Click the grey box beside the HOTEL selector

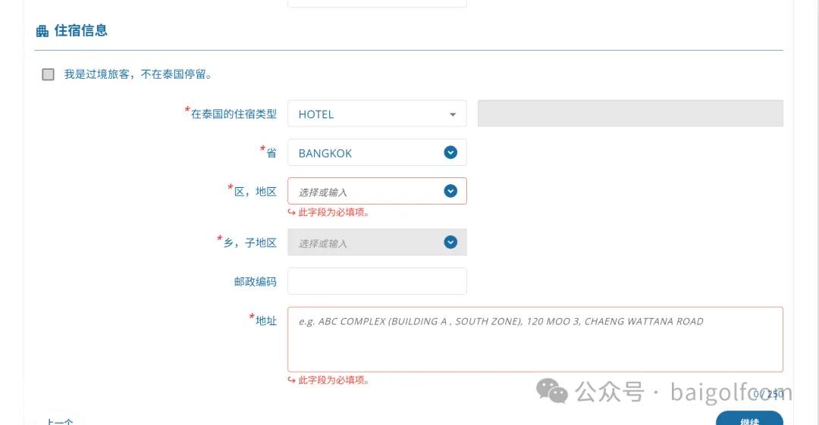pos(629,114)
